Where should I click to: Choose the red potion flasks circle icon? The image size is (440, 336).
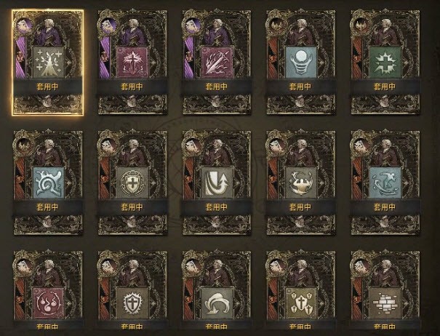tap(48, 303)
